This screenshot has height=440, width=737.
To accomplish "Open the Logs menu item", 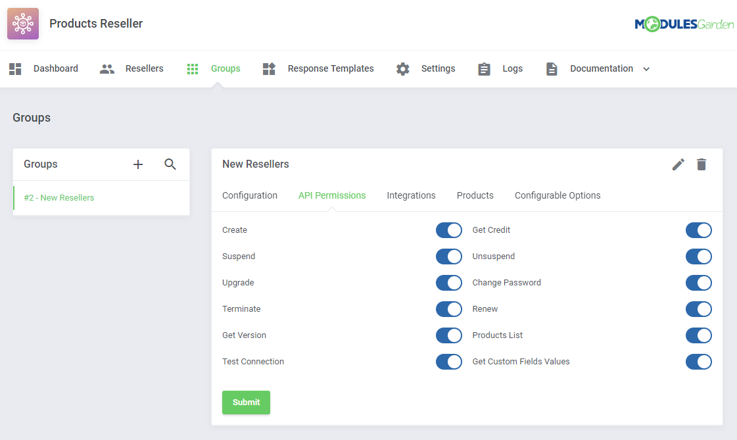I will [x=512, y=68].
